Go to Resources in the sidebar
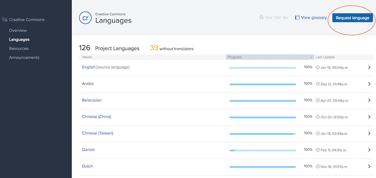Screen dimensions: 376x178 (x=19, y=49)
